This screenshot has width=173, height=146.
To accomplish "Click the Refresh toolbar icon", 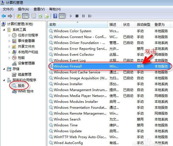I will pos(40,16).
